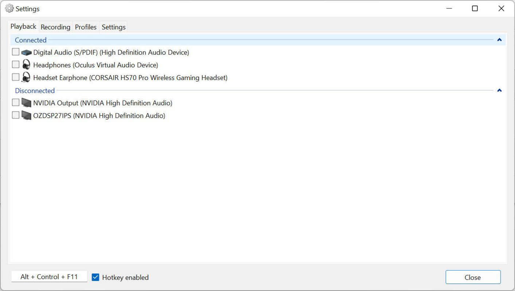Click the Disconnected group header label
515x291 pixels.
tap(35, 91)
